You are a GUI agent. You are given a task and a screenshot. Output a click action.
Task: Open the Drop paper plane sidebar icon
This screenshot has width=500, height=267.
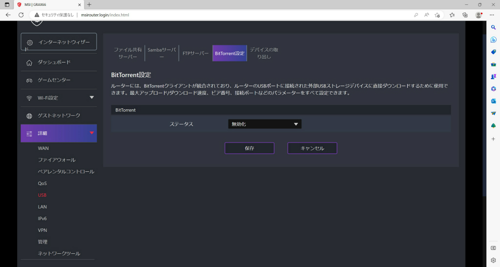point(493,113)
